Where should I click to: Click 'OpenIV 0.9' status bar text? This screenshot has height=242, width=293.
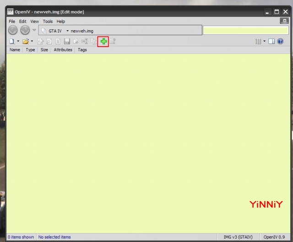pyautogui.click(x=274, y=237)
